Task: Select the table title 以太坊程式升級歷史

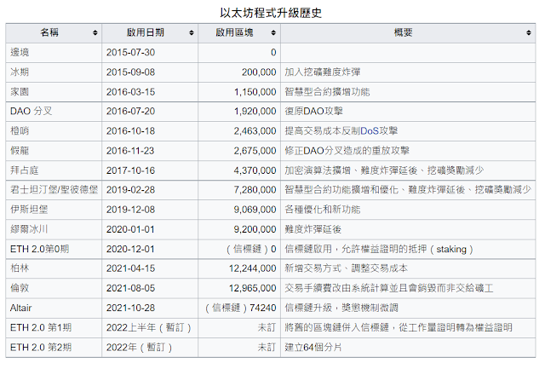Action: (271, 13)
